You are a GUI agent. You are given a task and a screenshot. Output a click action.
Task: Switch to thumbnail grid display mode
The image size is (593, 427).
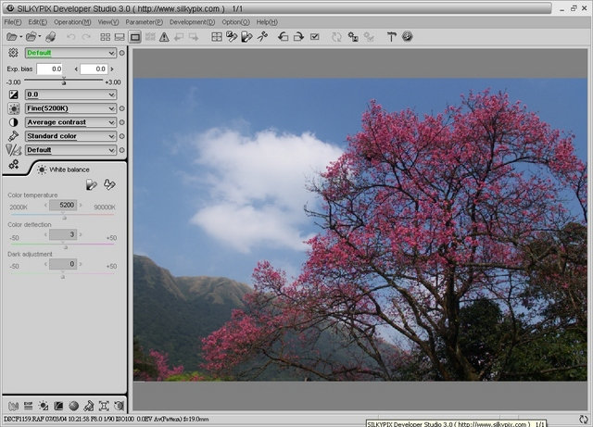pyautogui.click(x=105, y=37)
